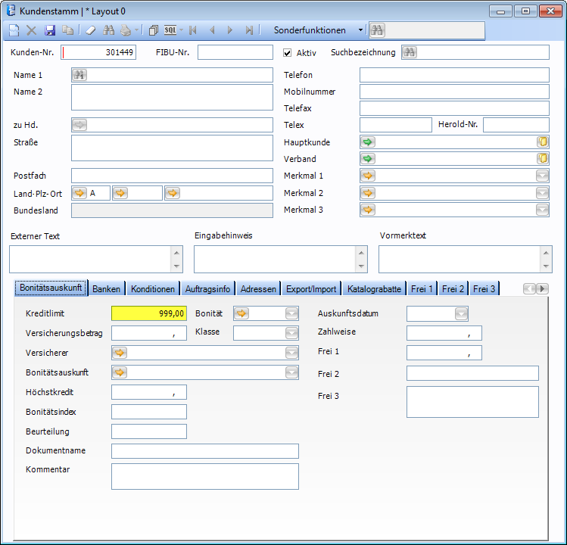Toggle the Aktiv checkbox
The width and height of the screenshot is (567, 545).
pyautogui.click(x=288, y=53)
